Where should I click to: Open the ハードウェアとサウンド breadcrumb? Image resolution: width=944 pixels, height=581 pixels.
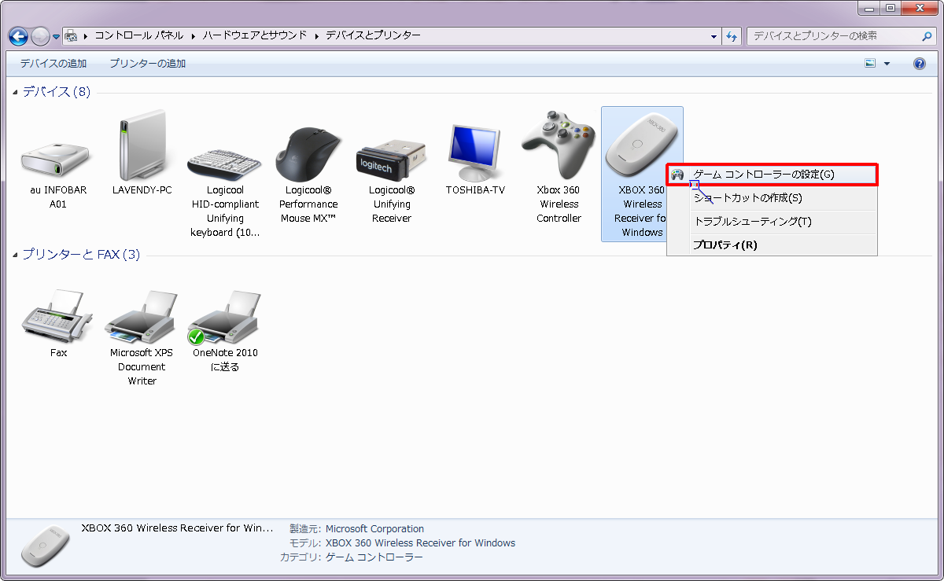coord(255,36)
